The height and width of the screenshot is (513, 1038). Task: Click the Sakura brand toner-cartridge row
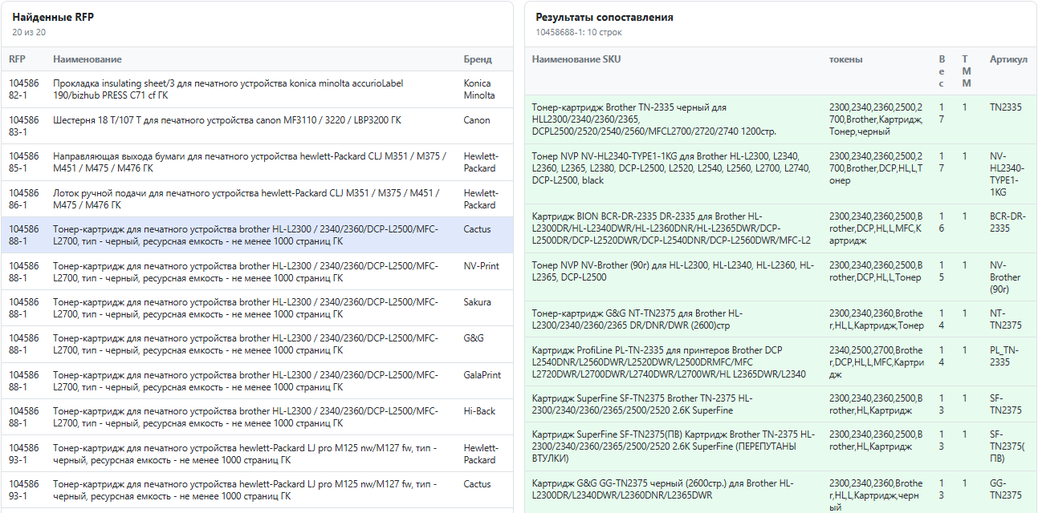click(x=257, y=308)
